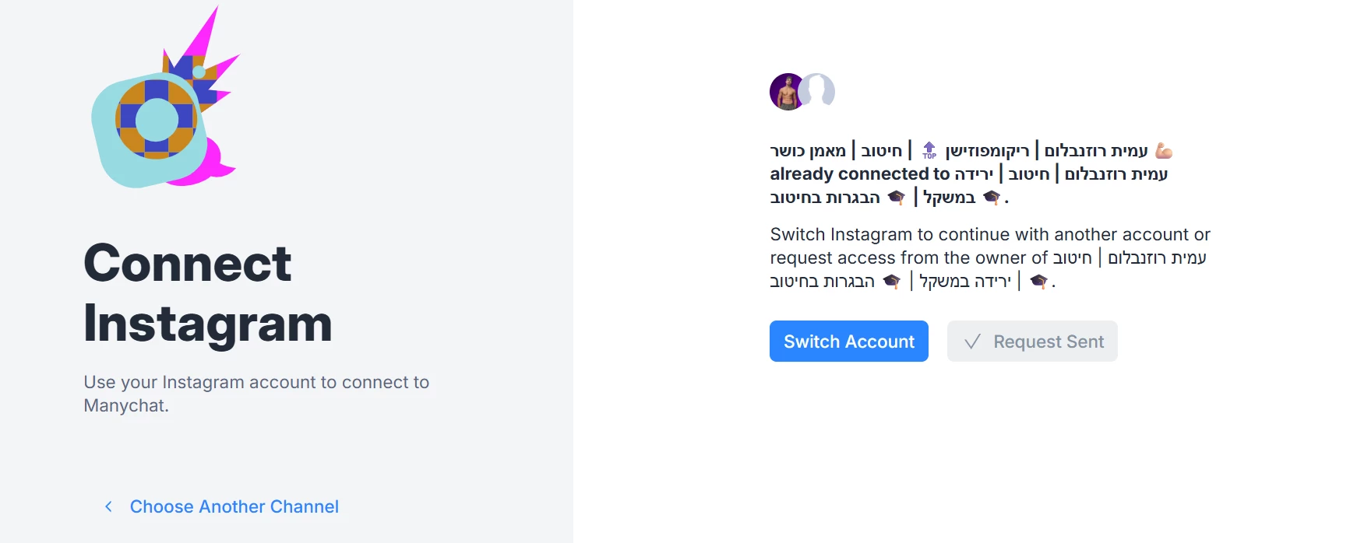Click the 'Switch Instagram to continue' paragraph
The width and height of the screenshot is (1350, 543).
(x=990, y=257)
